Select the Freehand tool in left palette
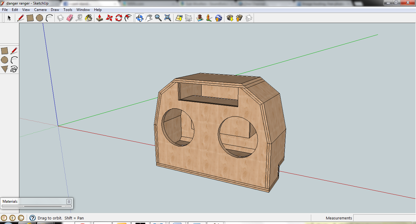416x224 pixels. click(14, 69)
